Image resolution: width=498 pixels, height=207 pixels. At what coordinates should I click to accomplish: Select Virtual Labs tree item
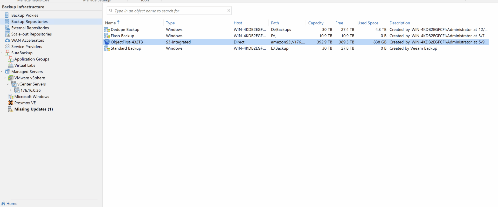tap(25, 65)
